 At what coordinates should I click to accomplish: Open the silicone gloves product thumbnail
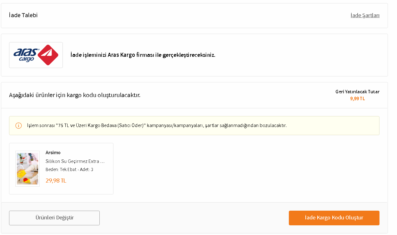(28, 169)
